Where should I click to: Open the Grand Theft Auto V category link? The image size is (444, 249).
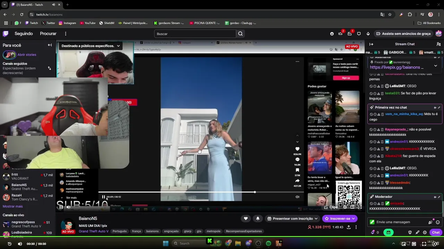[94, 231]
